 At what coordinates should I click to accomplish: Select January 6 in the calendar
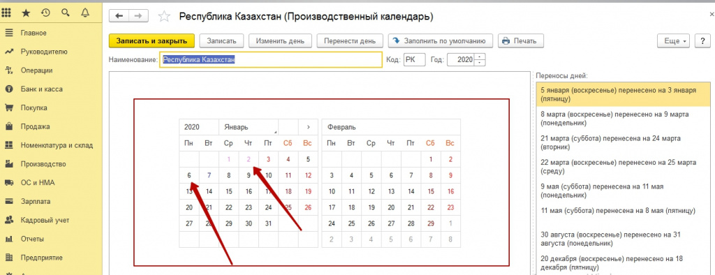point(189,175)
